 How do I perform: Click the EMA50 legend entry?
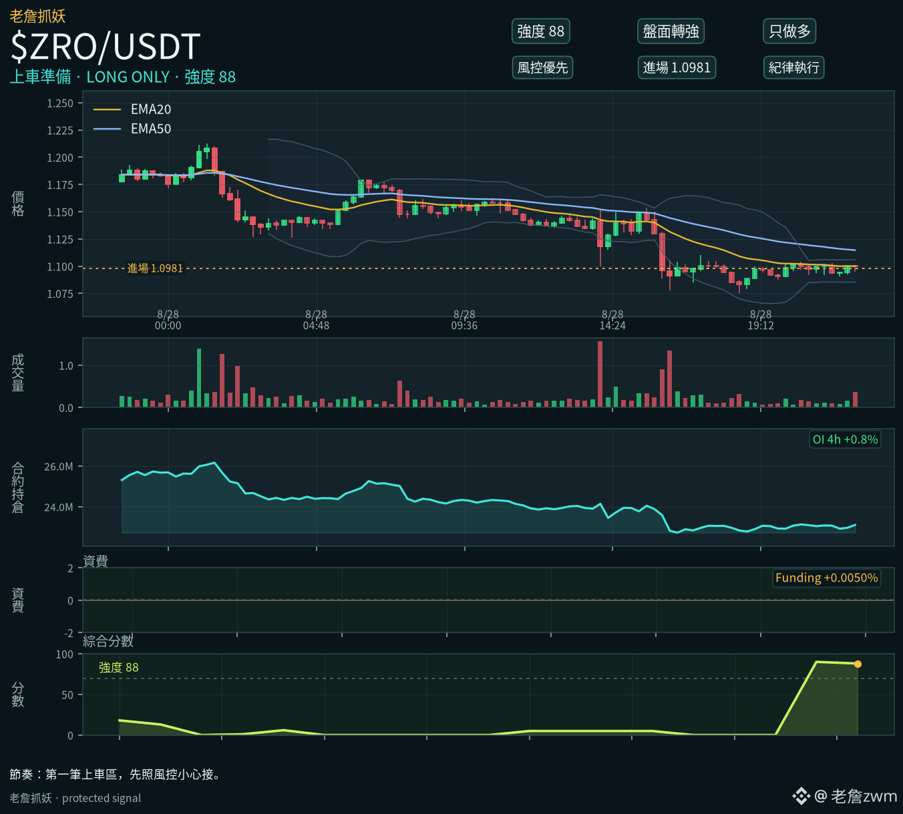click(x=132, y=129)
